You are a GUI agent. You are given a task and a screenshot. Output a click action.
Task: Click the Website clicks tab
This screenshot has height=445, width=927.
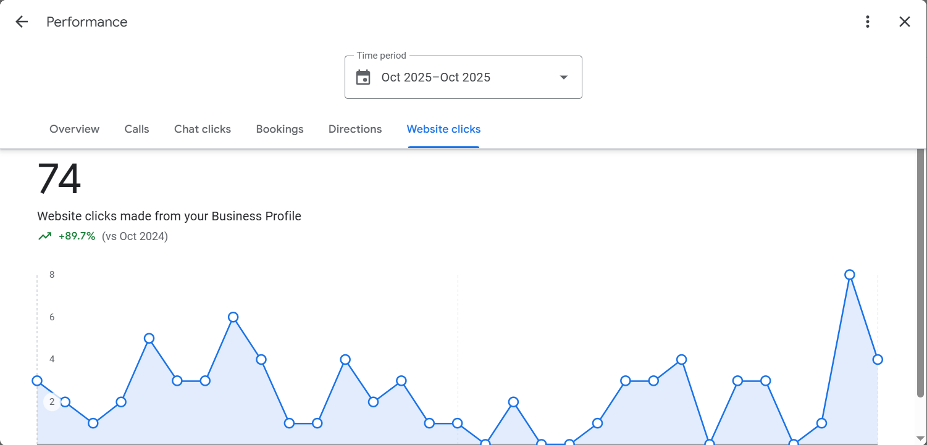443,129
